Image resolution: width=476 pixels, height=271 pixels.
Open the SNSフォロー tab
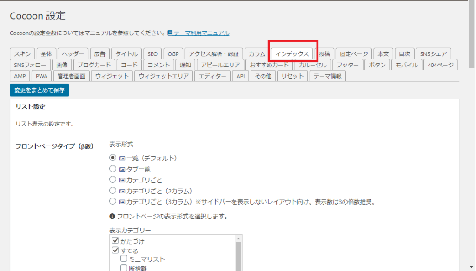pyautogui.click(x=30, y=65)
